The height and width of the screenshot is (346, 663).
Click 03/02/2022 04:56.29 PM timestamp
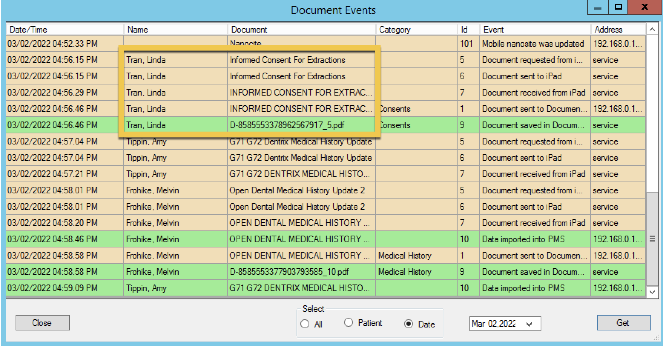coord(52,93)
